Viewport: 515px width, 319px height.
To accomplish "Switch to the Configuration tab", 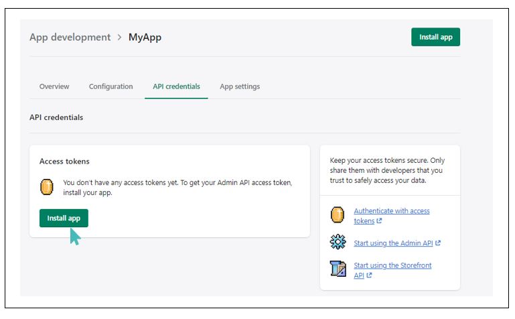I will pyautogui.click(x=111, y=86).
